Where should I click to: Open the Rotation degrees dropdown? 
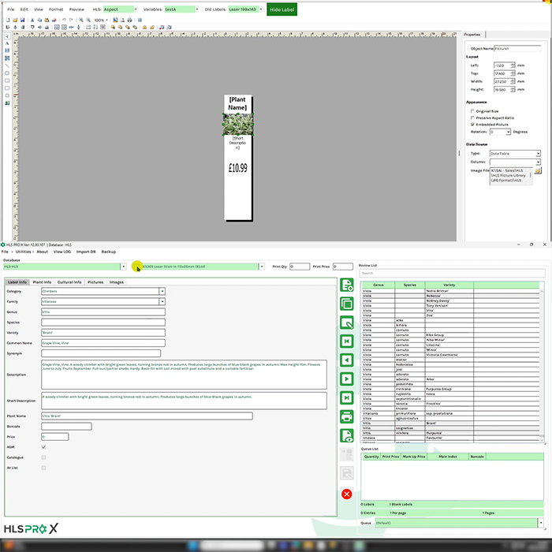click(509, 132)
